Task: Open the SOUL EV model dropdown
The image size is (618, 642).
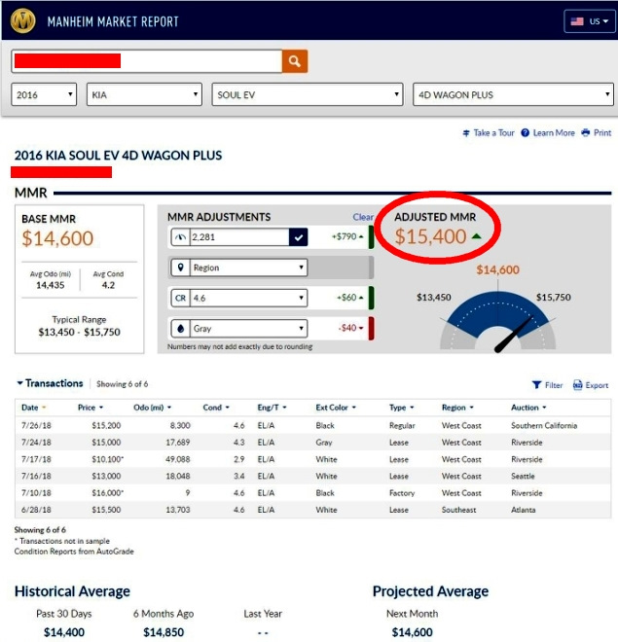Action: tap(308, 94)
